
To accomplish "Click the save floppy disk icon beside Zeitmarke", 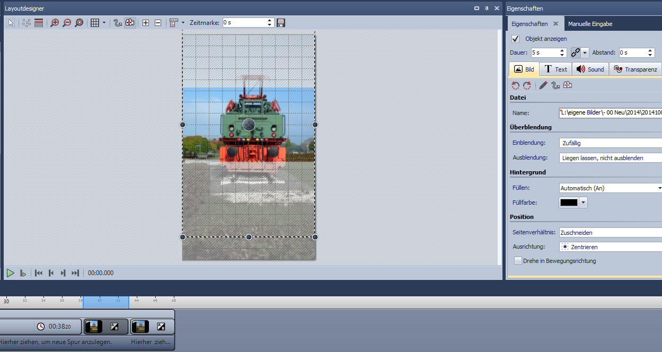I will tap(281, 23).
